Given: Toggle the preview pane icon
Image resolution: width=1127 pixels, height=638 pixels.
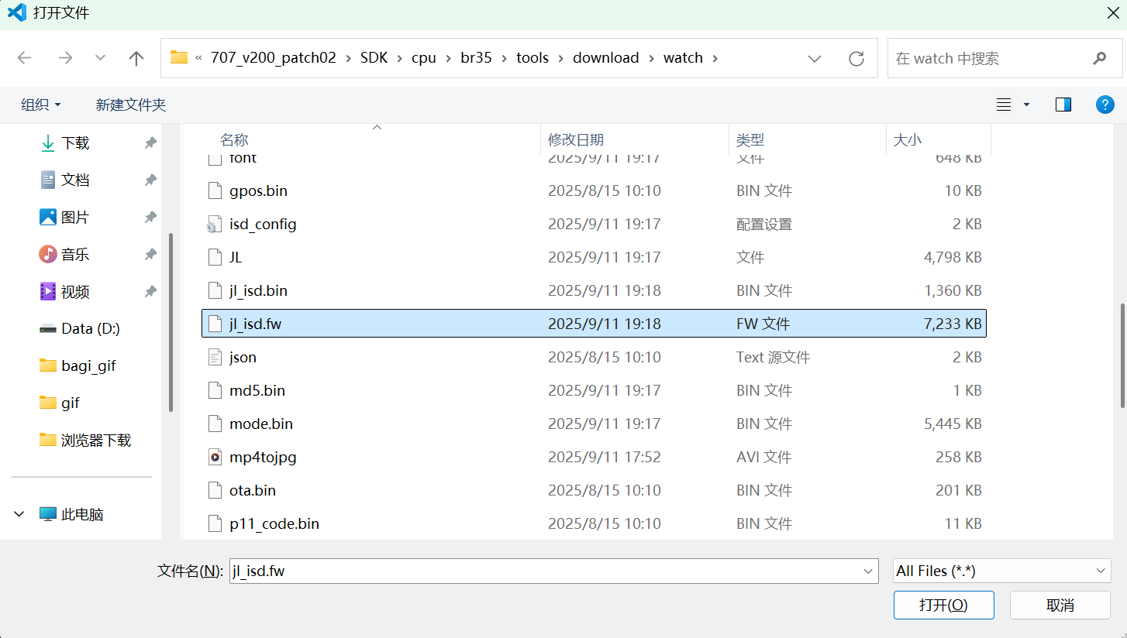Looking at the screenshot, I should point(1063,105).
